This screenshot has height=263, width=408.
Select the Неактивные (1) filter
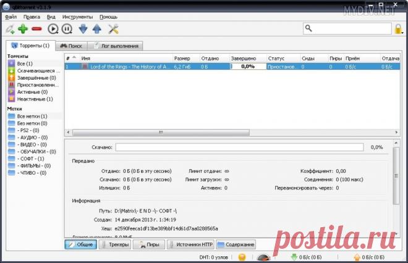(35, 99)
